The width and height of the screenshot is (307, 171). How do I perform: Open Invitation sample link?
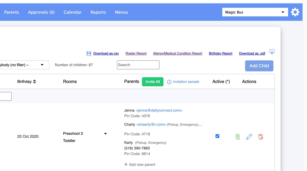tap(186, 82)
